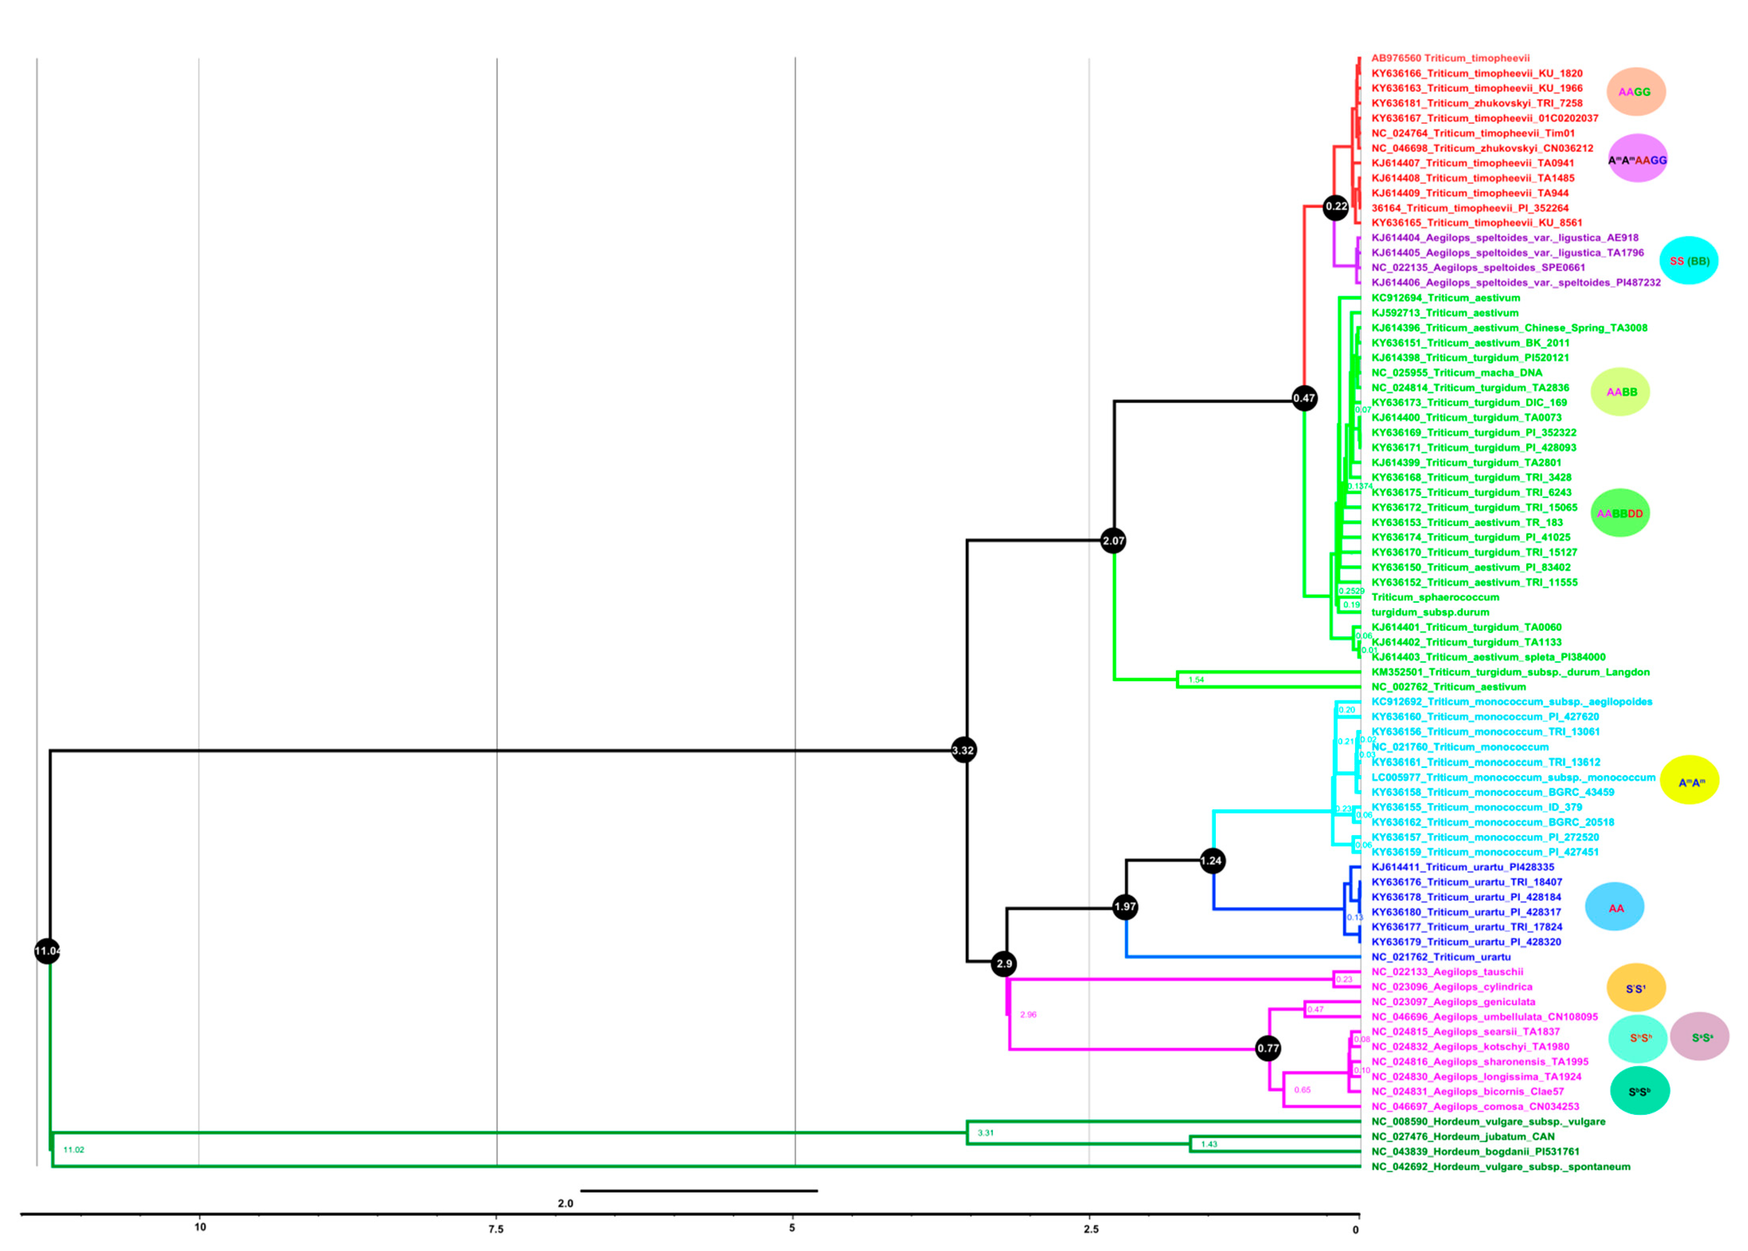Select the root node circle labeled 11.04

pos(47,950)
